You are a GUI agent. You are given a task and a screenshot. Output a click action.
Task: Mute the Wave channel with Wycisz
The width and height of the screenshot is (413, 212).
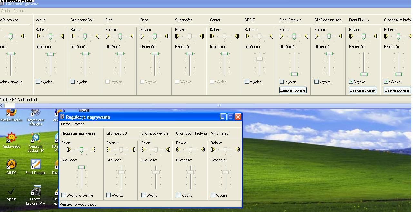(38, 82)
